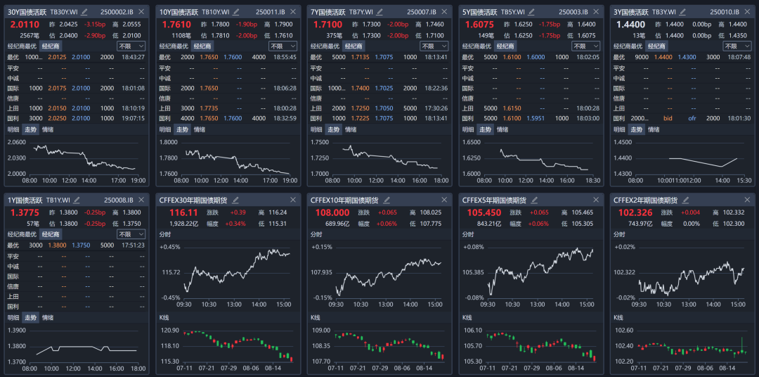This screenshot has width=759, height=377.
Task: Click the CFFEX2年期 分时 intraday chart
Action: click(682, 274)
